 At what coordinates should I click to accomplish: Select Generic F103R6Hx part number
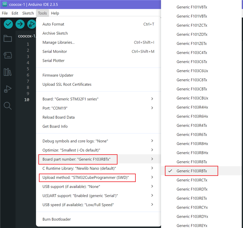tap(201, 116)
